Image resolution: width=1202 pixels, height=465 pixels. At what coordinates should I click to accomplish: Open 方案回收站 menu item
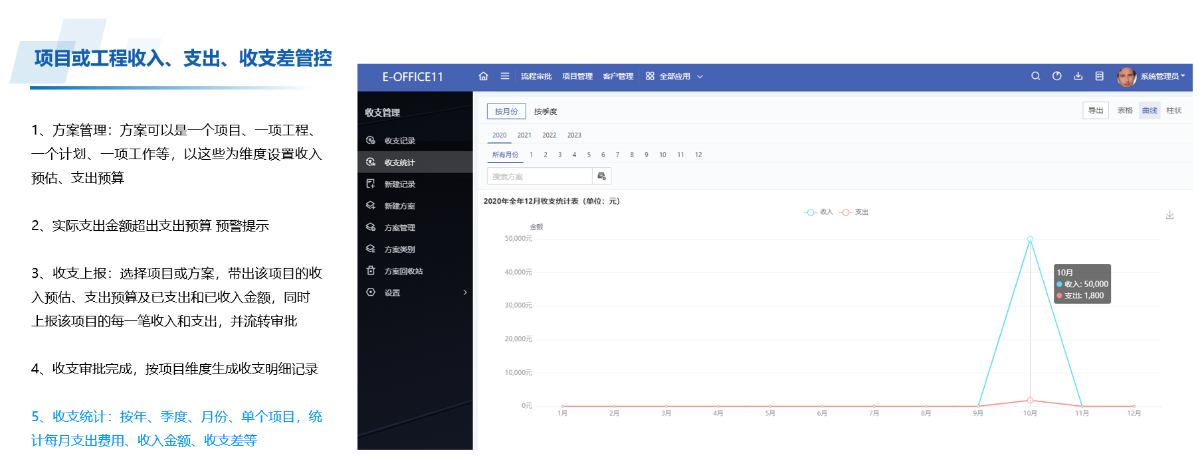point(403,271)
